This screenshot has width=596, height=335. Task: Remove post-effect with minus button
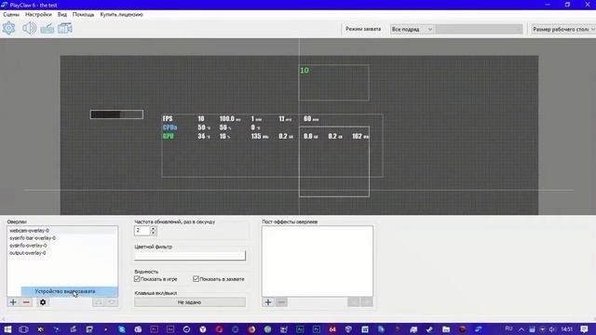pos(281,302)
